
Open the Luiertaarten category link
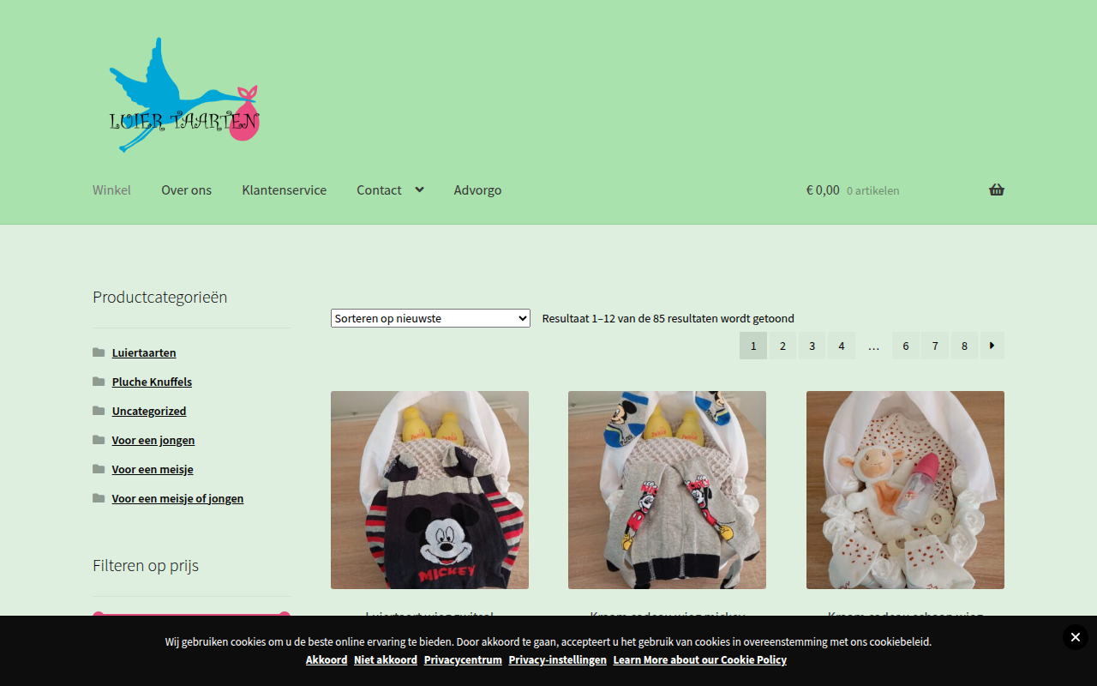tap(144, 352)
